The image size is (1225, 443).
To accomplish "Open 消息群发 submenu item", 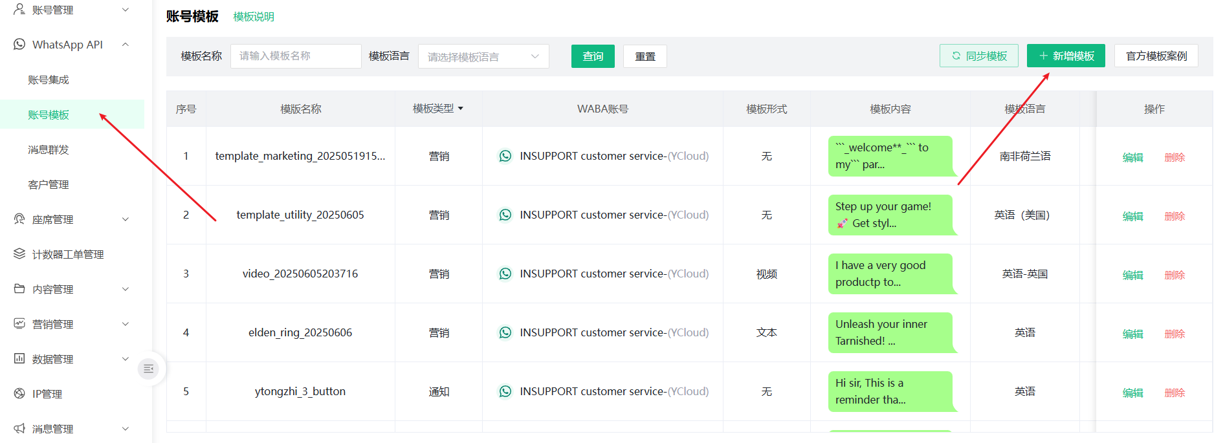I will 49,149.
